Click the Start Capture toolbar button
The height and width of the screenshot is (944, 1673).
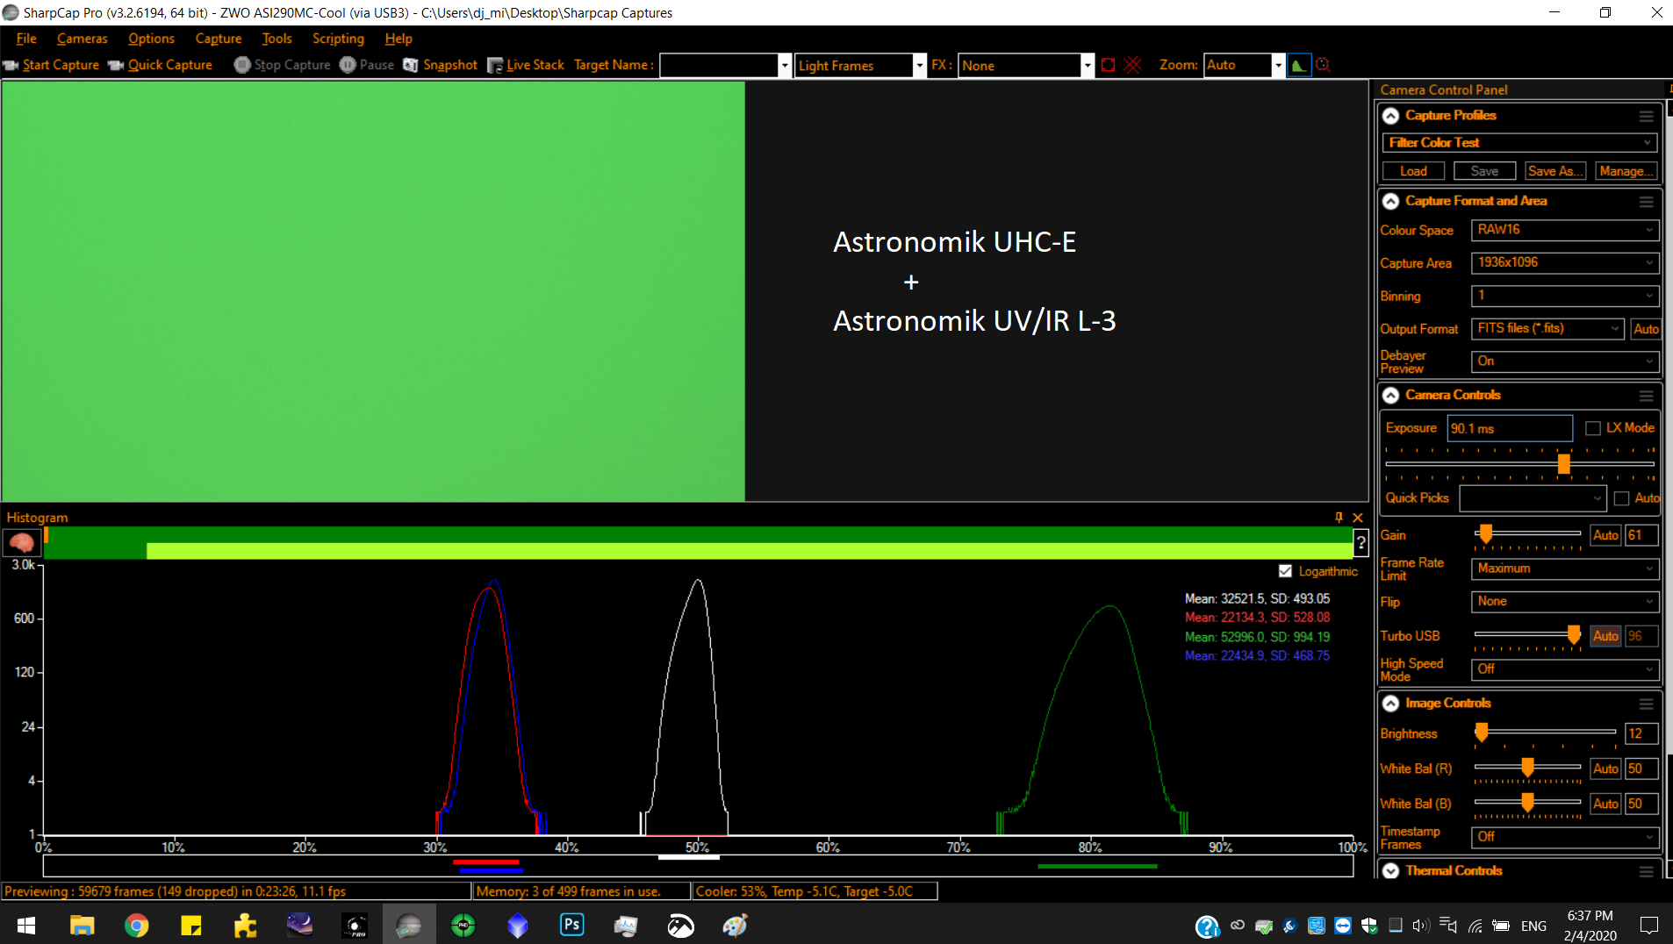pos(52,65)
